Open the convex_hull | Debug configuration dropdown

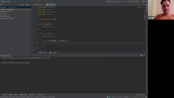(x=115, y=2)
